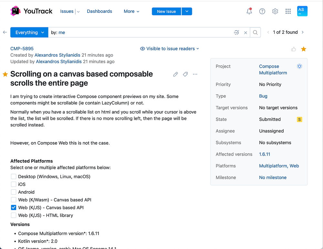The image size is (323, 249).
Task: Click the query assist checkmark icon
Action: click(236, 33)
